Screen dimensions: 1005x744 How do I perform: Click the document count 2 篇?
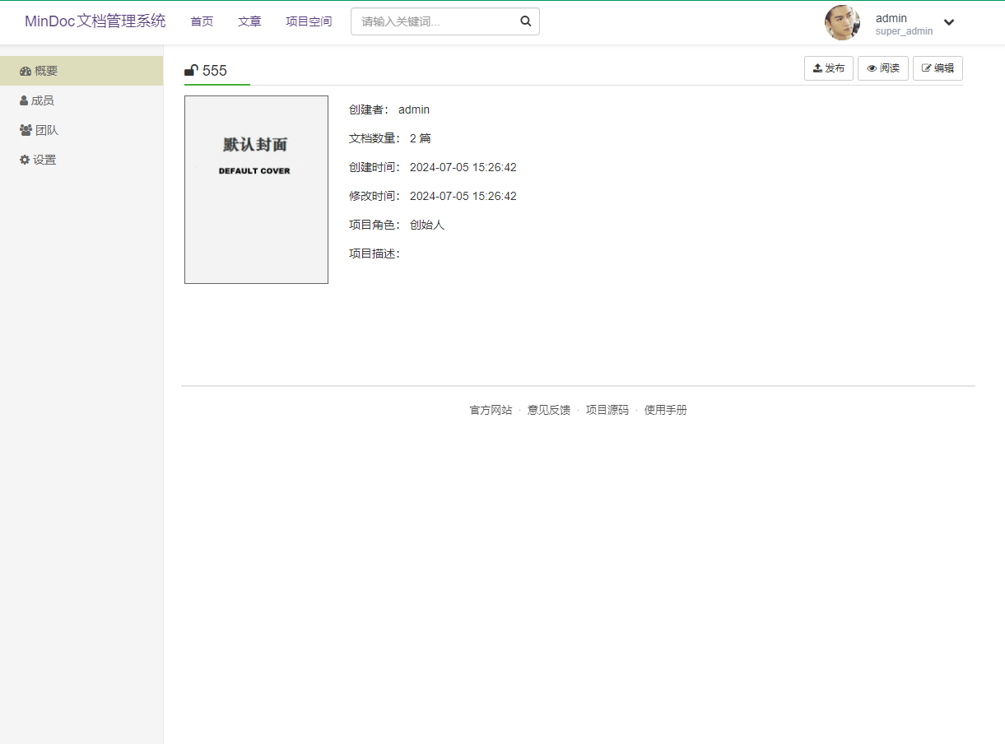point(421,138)
